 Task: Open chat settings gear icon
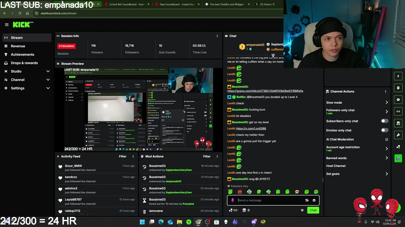click(302, 210)
